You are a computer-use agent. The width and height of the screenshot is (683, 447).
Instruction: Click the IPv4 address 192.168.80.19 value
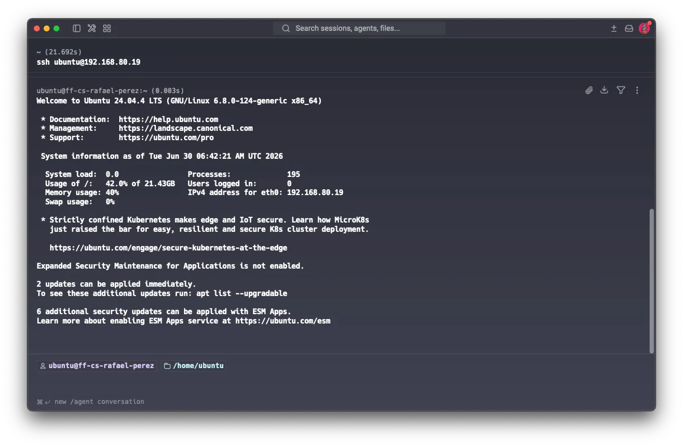pos(315,193)
